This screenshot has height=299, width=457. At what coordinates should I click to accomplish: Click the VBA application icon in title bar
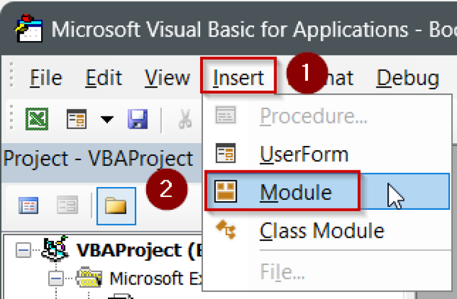tap(28, 27)
